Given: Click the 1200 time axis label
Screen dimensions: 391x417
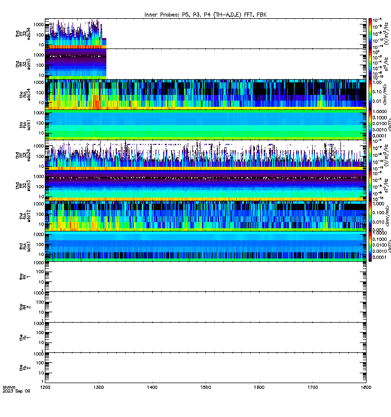Looking at the screenshot, I should (x=45, y=387).
